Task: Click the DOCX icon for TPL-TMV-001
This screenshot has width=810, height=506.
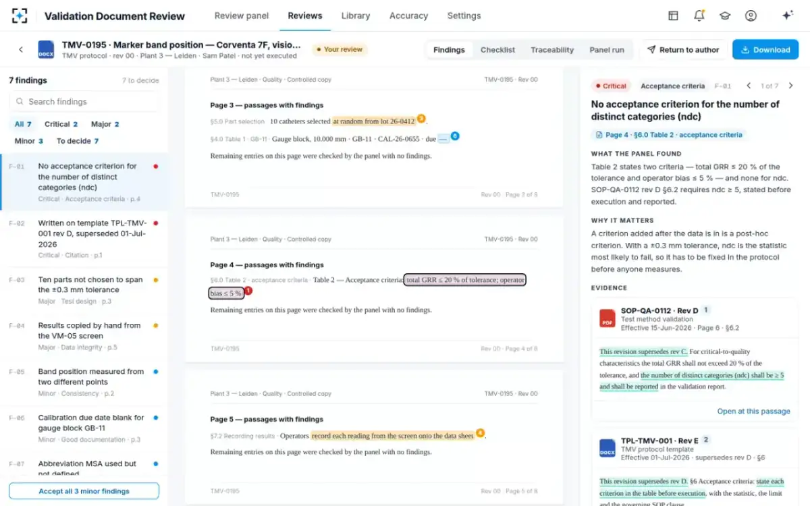Action: coord(607,448)
